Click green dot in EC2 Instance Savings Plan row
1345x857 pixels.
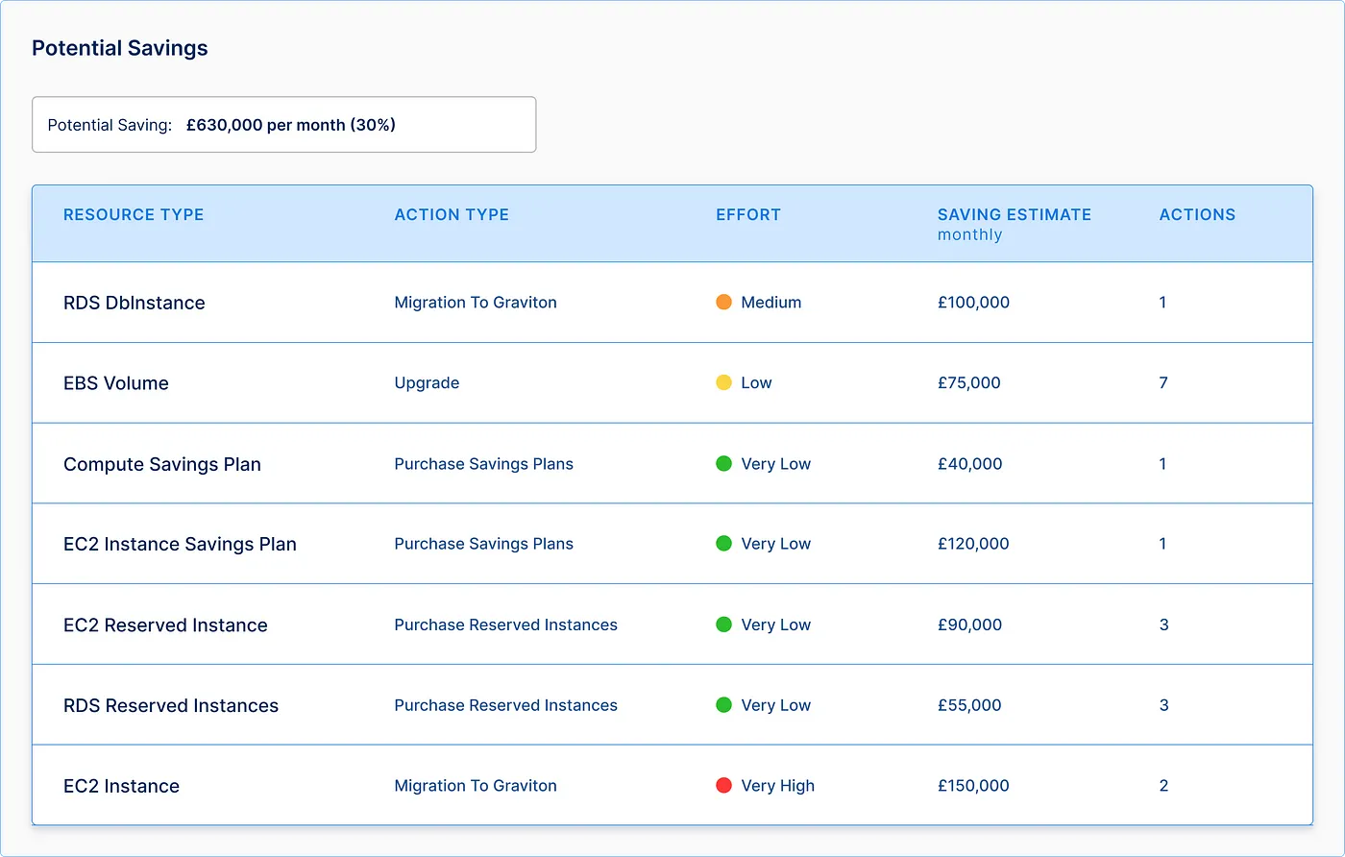pos(724,544)
